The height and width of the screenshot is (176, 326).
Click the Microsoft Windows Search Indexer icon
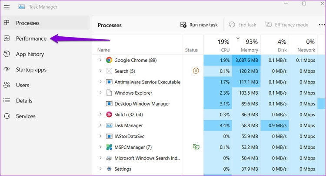point(109,158)
